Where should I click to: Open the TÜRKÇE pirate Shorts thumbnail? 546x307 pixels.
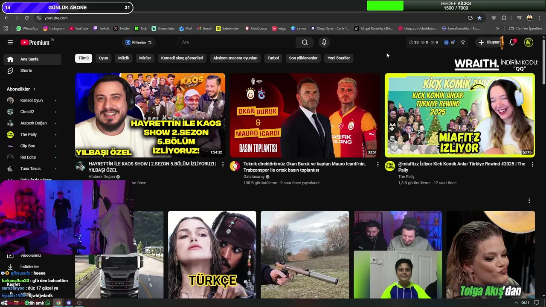(x=212, y=255)
